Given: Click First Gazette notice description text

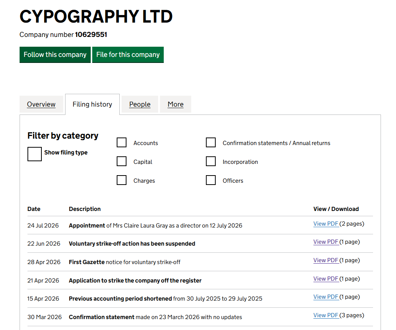Looking at the screenshot, I should point(125,262).
